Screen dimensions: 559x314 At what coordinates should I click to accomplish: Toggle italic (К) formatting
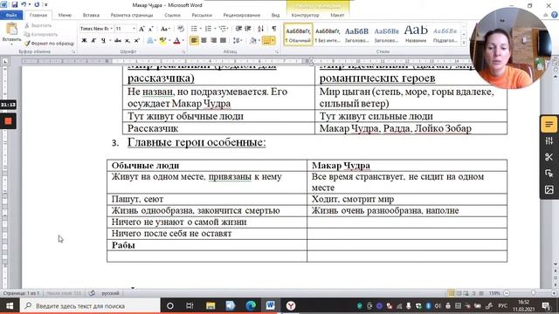(93, 41)
